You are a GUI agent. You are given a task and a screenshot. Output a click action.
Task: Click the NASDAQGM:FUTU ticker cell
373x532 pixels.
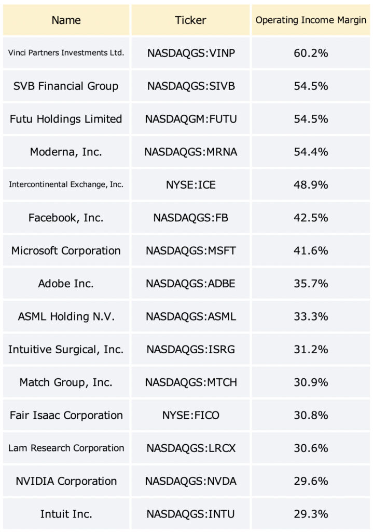(190, 119)
